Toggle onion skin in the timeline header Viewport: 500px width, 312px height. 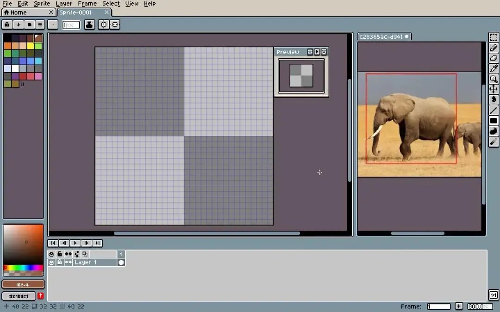click(x=85, y=254)
